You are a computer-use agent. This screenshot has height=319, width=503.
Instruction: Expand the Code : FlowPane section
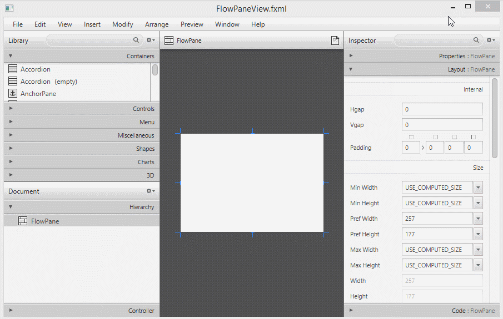pyautogui.click(x=420, y=311)
